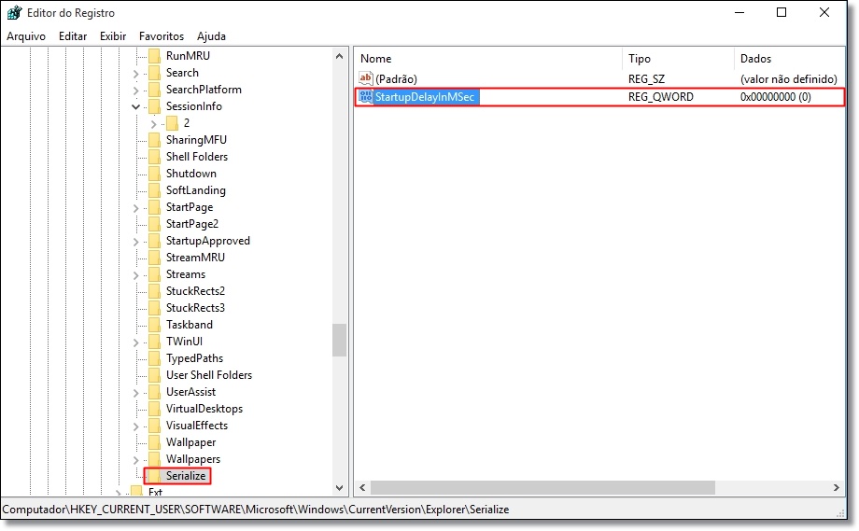Screen dimensions: 859x531
Task: Open the Favoritos menu
Action: [x=161, y=36]
